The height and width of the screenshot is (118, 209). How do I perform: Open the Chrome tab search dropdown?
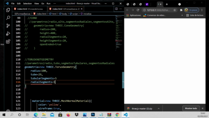tap(180, 4)
